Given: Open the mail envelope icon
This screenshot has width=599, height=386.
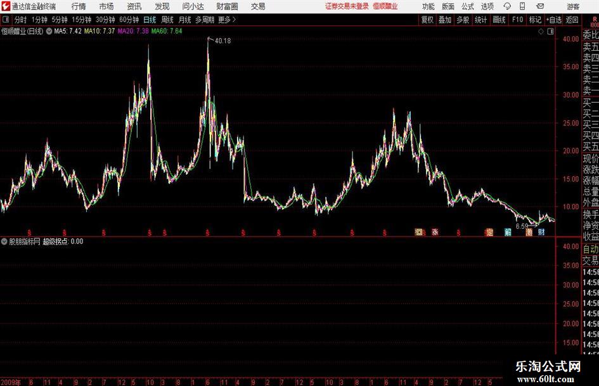Looking at the screenshot, I should pos(540,6).
